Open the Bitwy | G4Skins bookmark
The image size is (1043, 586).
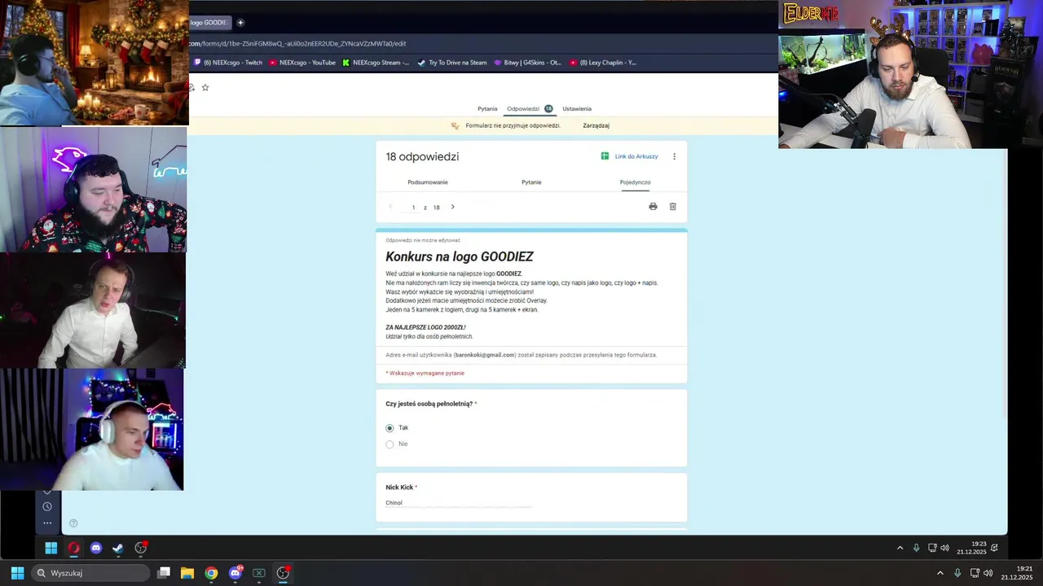point(528,63)
